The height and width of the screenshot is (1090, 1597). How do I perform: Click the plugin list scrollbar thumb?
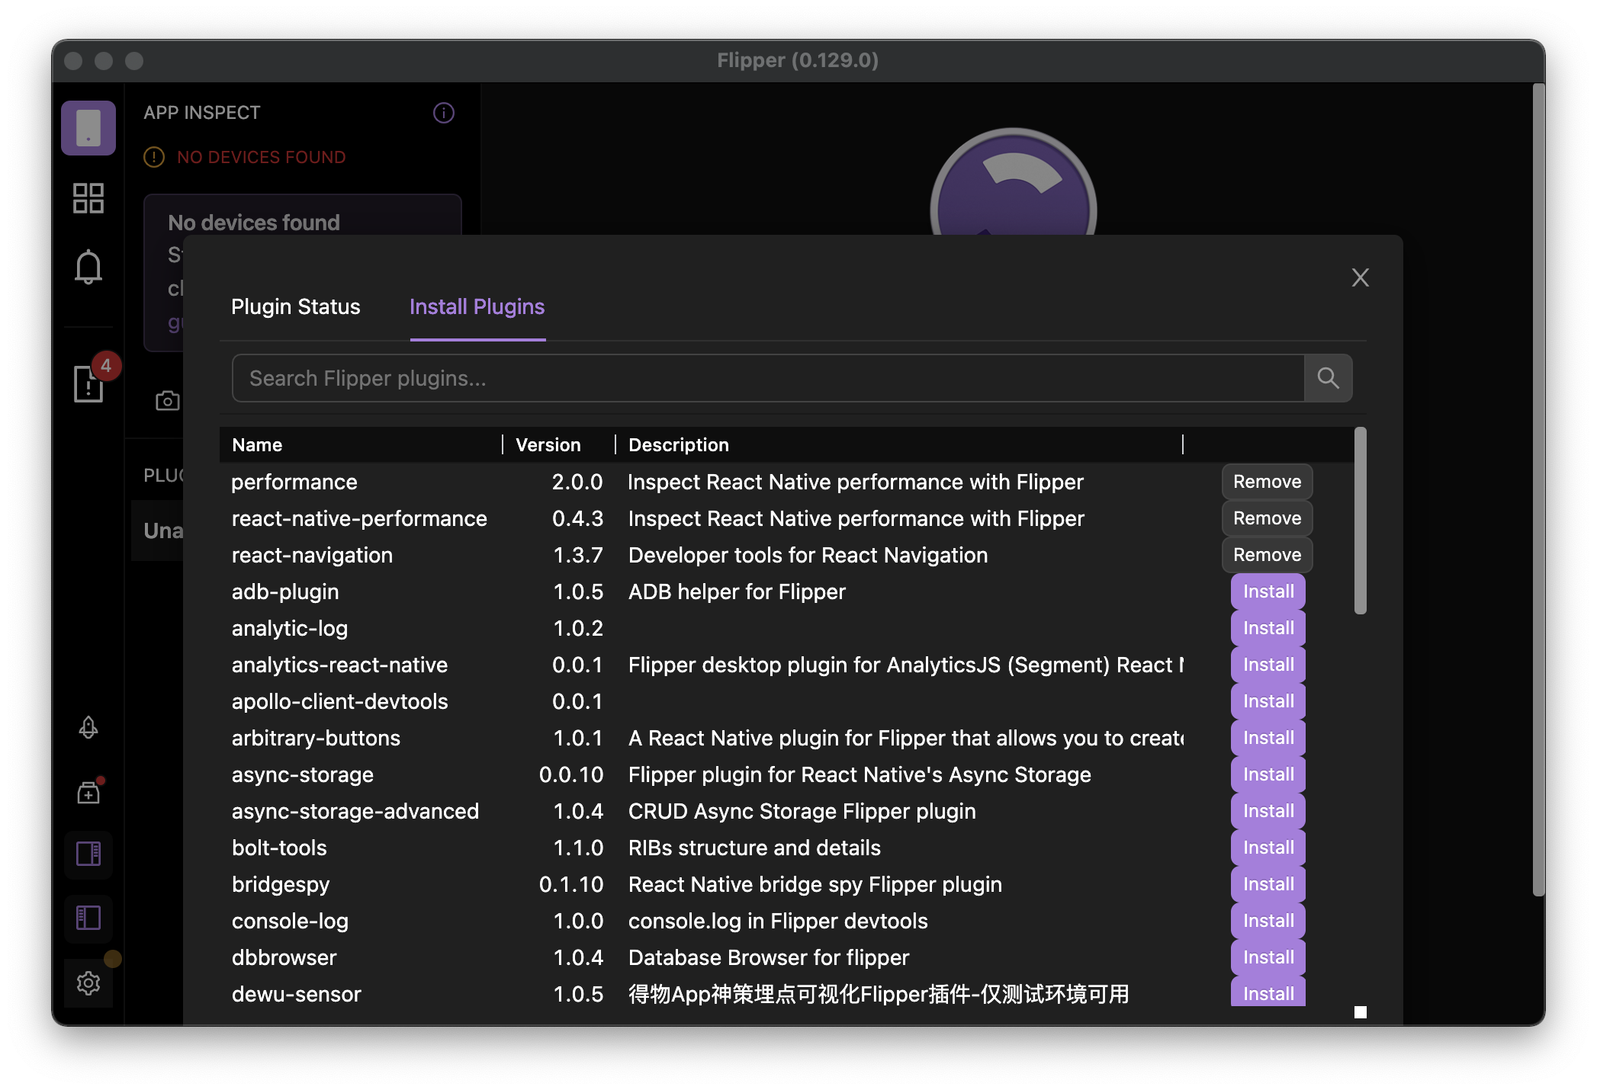tap(1360, 521)
